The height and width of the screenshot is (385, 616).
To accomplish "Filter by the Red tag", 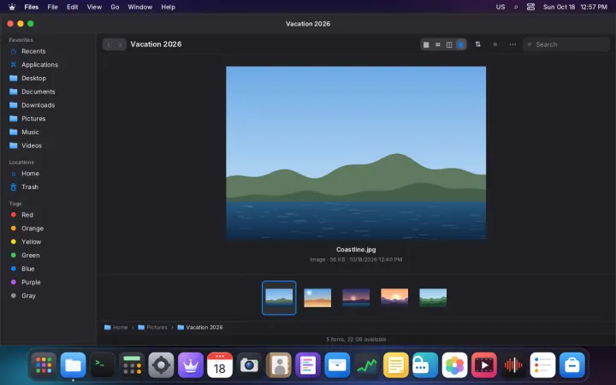I will pos(48,215).
